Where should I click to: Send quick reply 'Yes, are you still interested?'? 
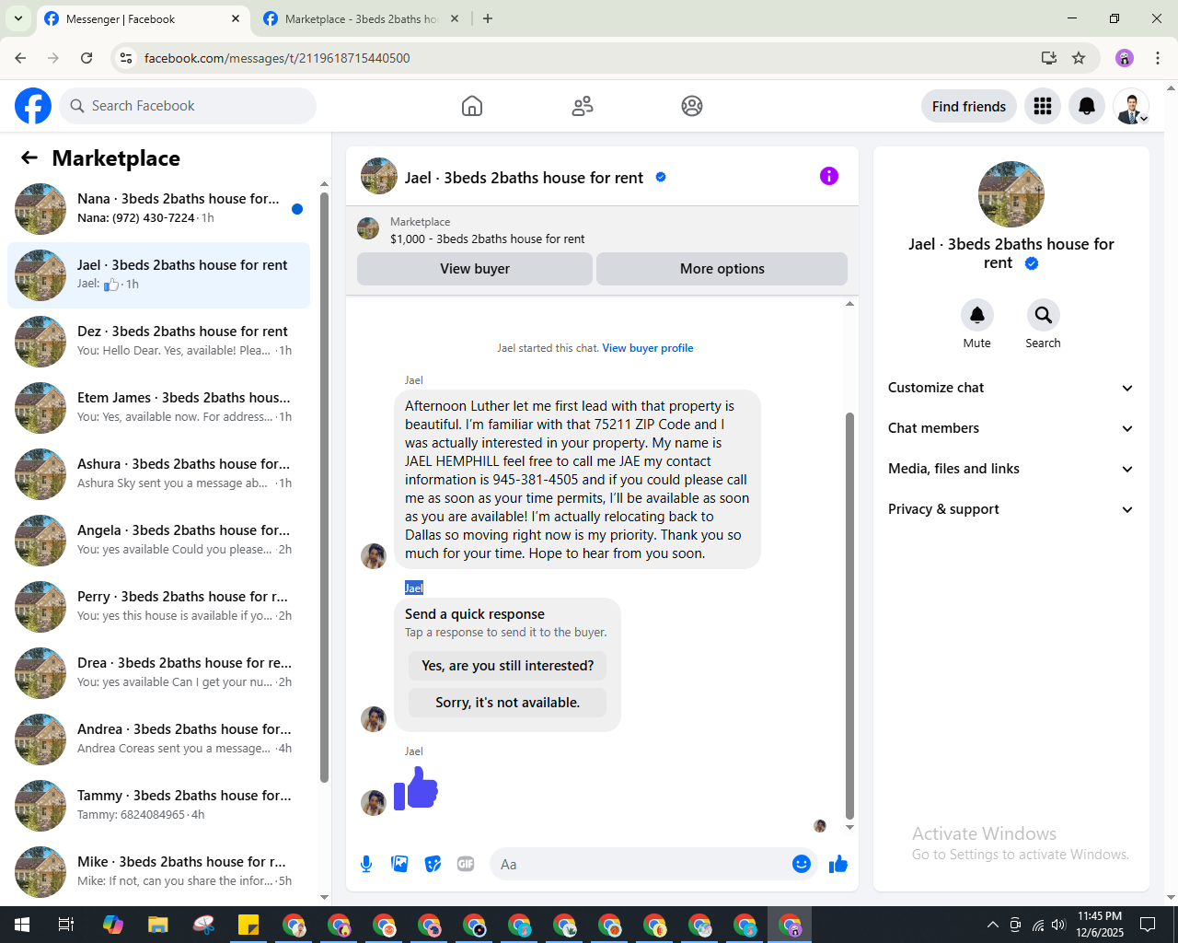click(x=508, y=666)
